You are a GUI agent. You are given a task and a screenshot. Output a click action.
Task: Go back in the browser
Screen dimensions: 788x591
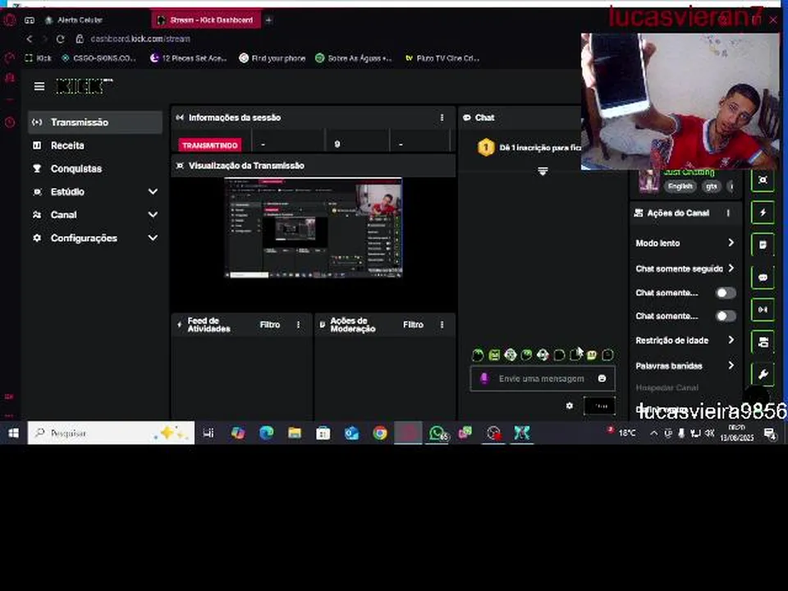[30, 39]
